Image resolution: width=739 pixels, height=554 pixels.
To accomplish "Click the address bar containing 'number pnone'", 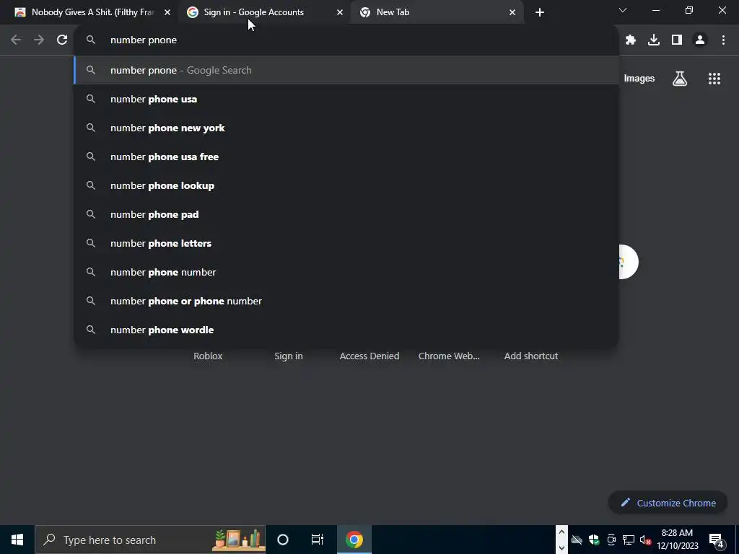I will pos(346,40).
